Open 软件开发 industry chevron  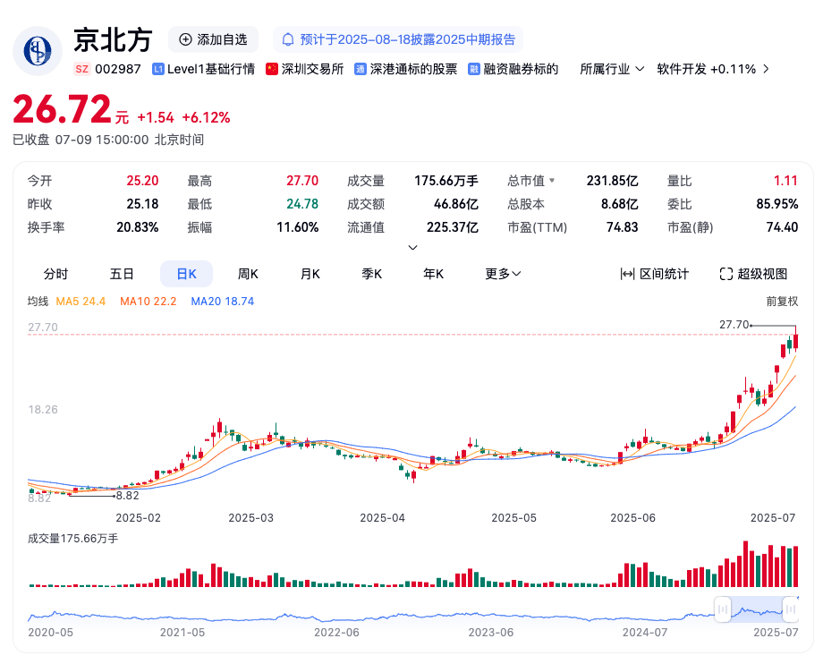pyautogui.click(x=767, y=69)
